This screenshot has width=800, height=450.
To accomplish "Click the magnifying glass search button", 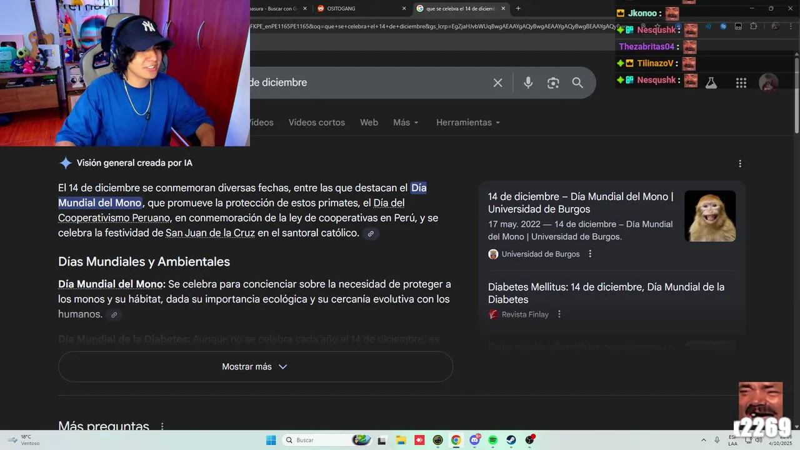I will tap(577, 82).
